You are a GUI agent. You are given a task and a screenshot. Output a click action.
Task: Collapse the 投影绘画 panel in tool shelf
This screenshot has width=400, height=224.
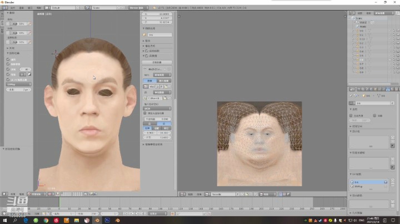(x=13, y=53)
